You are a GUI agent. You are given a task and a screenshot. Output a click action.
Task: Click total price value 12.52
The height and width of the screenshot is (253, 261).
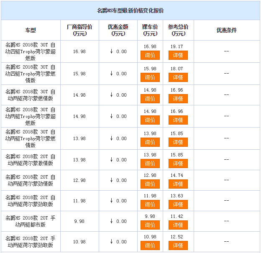(x=177, y=237)
